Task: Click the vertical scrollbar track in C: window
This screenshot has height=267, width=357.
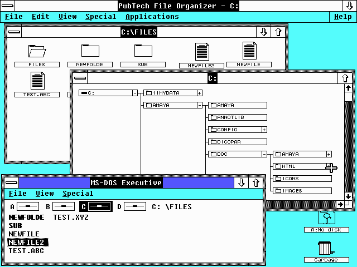Action: click(x=348, y=147)
